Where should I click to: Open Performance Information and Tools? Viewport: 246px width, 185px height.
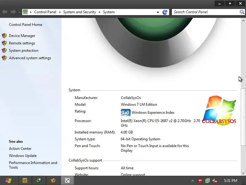pyautogui.click(x=33, y=165)
